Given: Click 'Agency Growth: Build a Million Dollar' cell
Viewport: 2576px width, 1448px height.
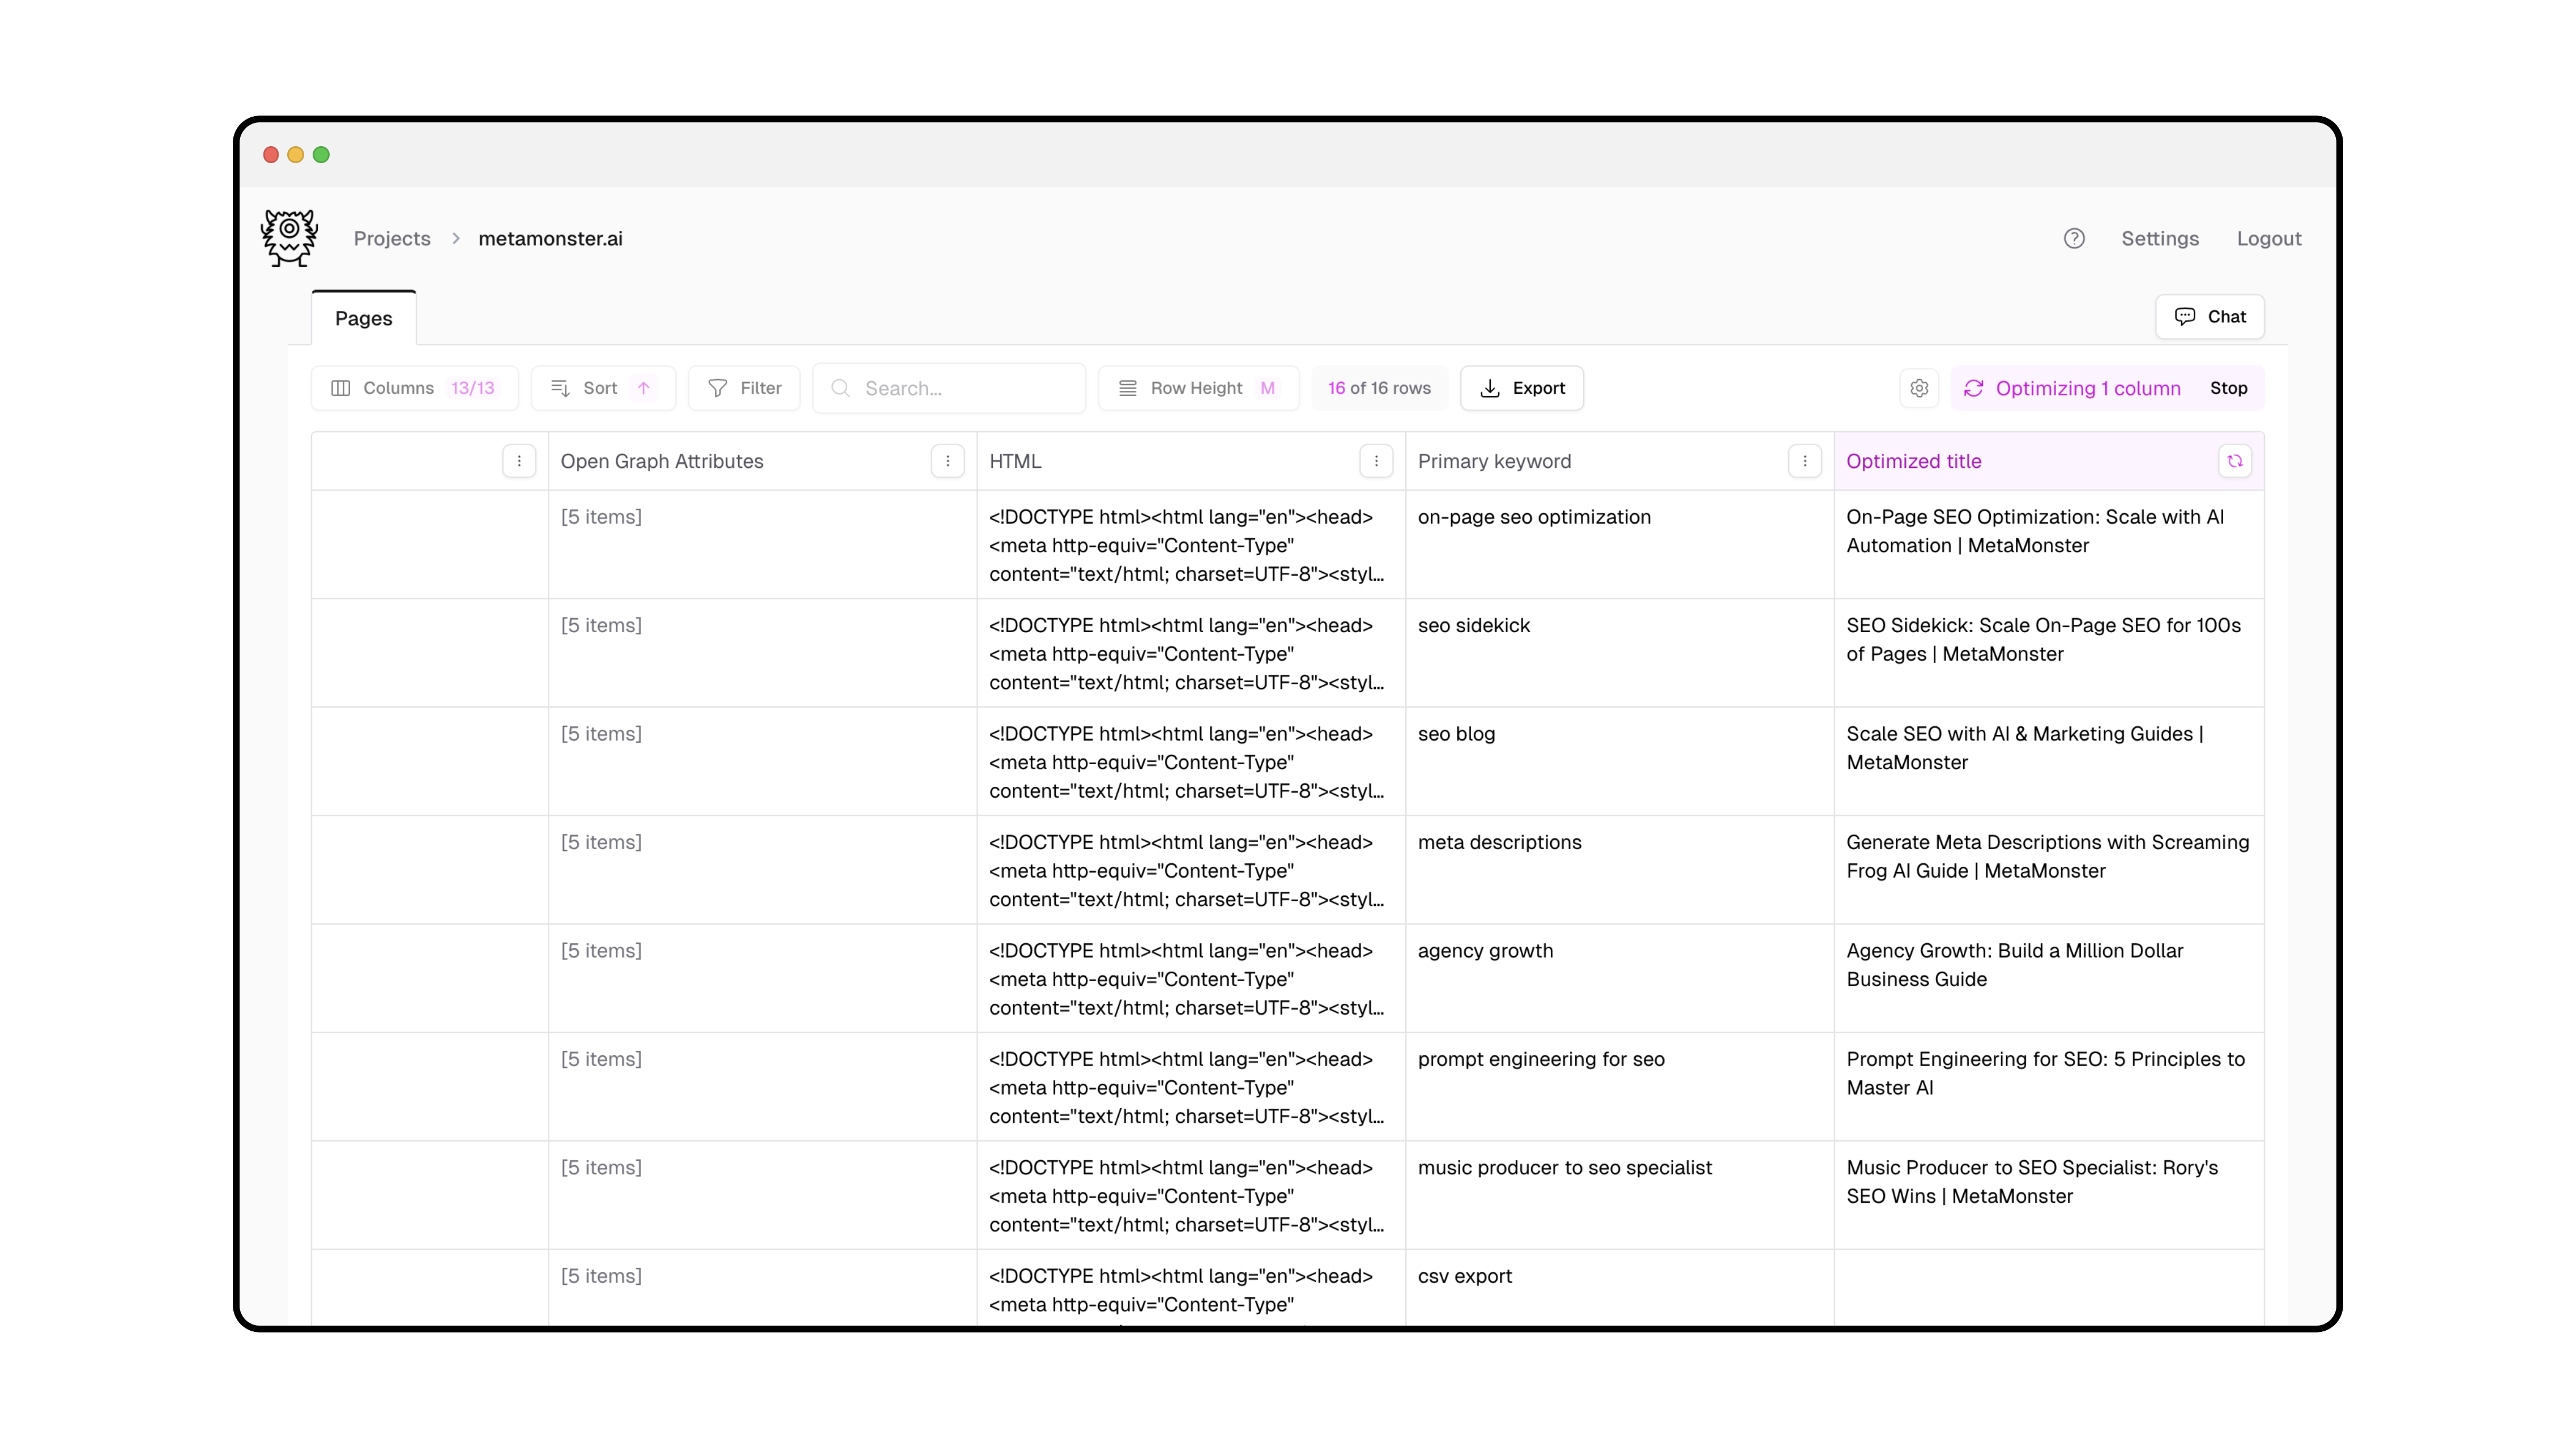Looking at the screenshot, I should click(x=2049, y=979).
